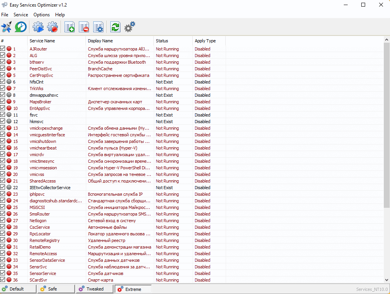Click the gray status dot of NfsClnt row
The image size is (390, 294).
click(x=9, y=82)
